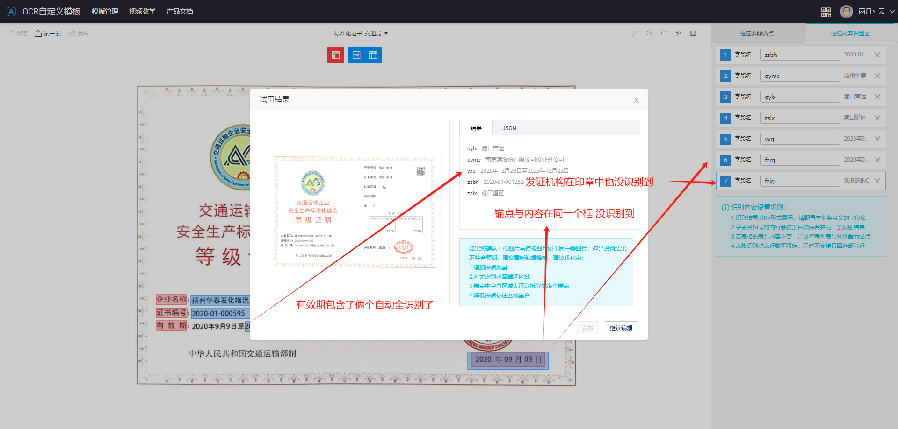This screenshot has width=898, height=429.
Task: Delete the zsbh field row
Action: [x=877, y=55]
